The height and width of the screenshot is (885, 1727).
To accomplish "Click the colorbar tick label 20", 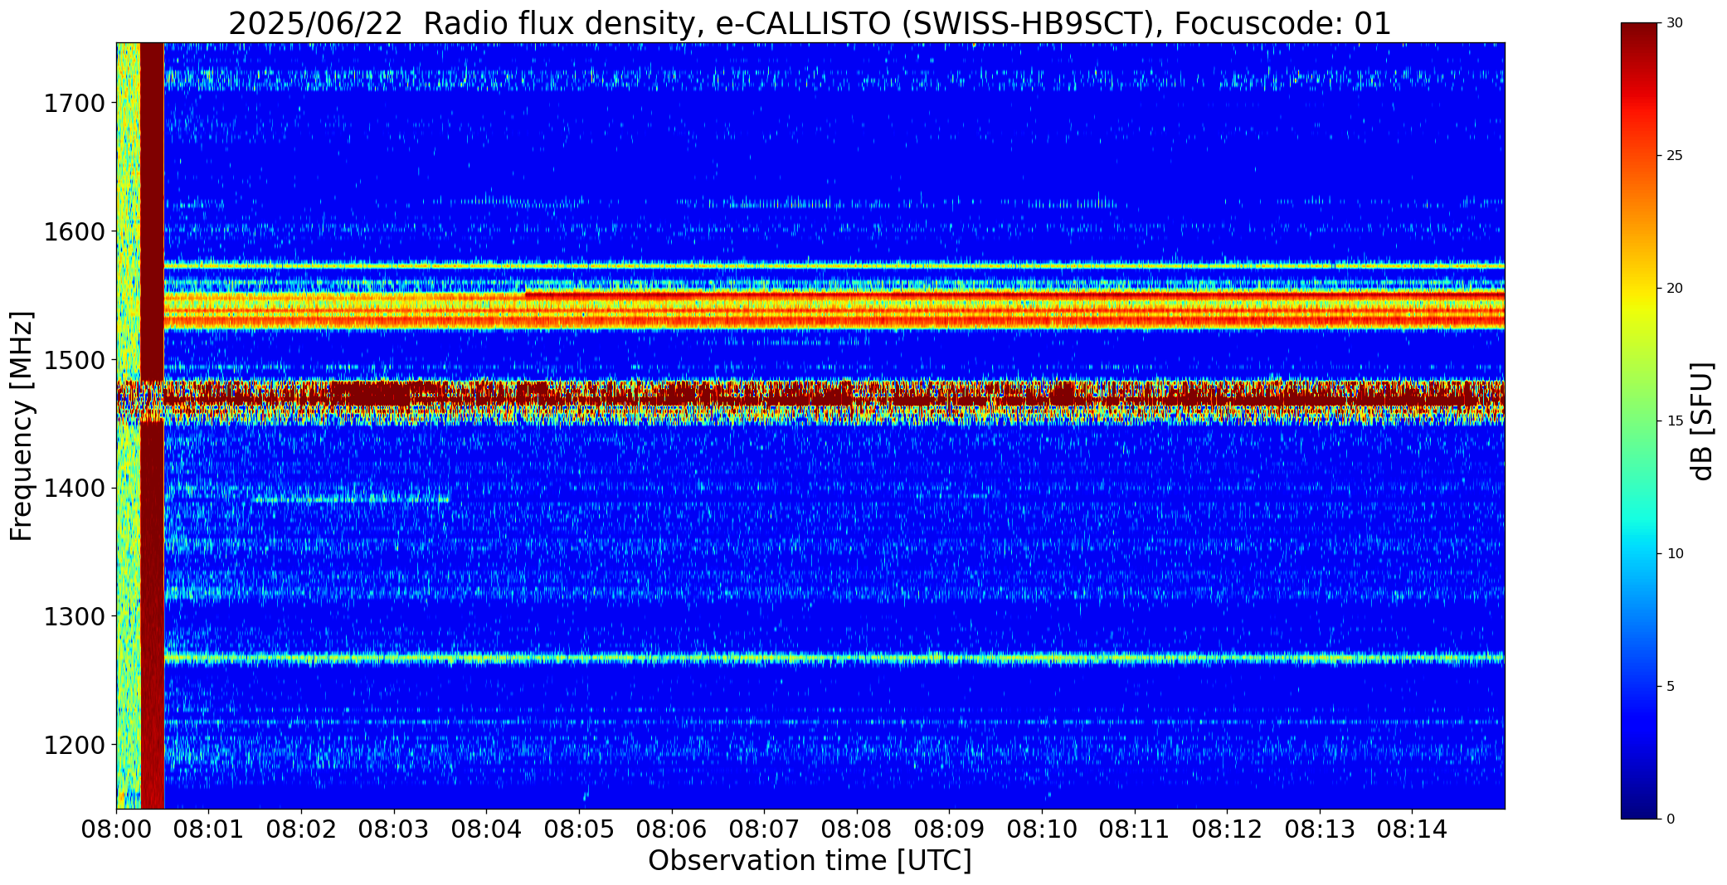I will [x=1675, y=289].
